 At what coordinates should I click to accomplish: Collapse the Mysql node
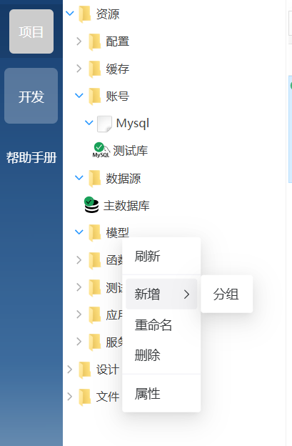coord(89,123)
